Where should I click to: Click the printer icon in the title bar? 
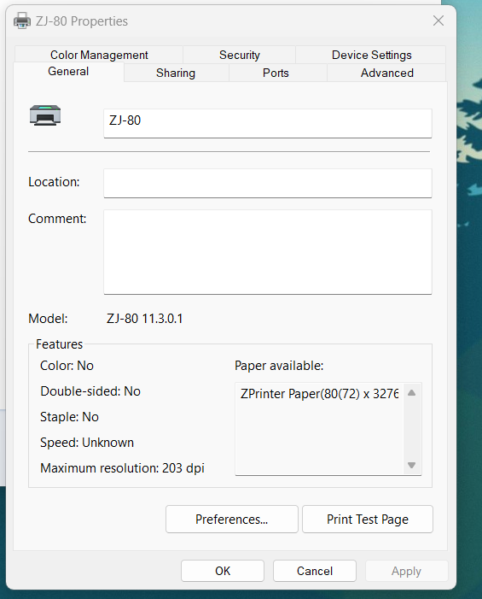point(22,21)
